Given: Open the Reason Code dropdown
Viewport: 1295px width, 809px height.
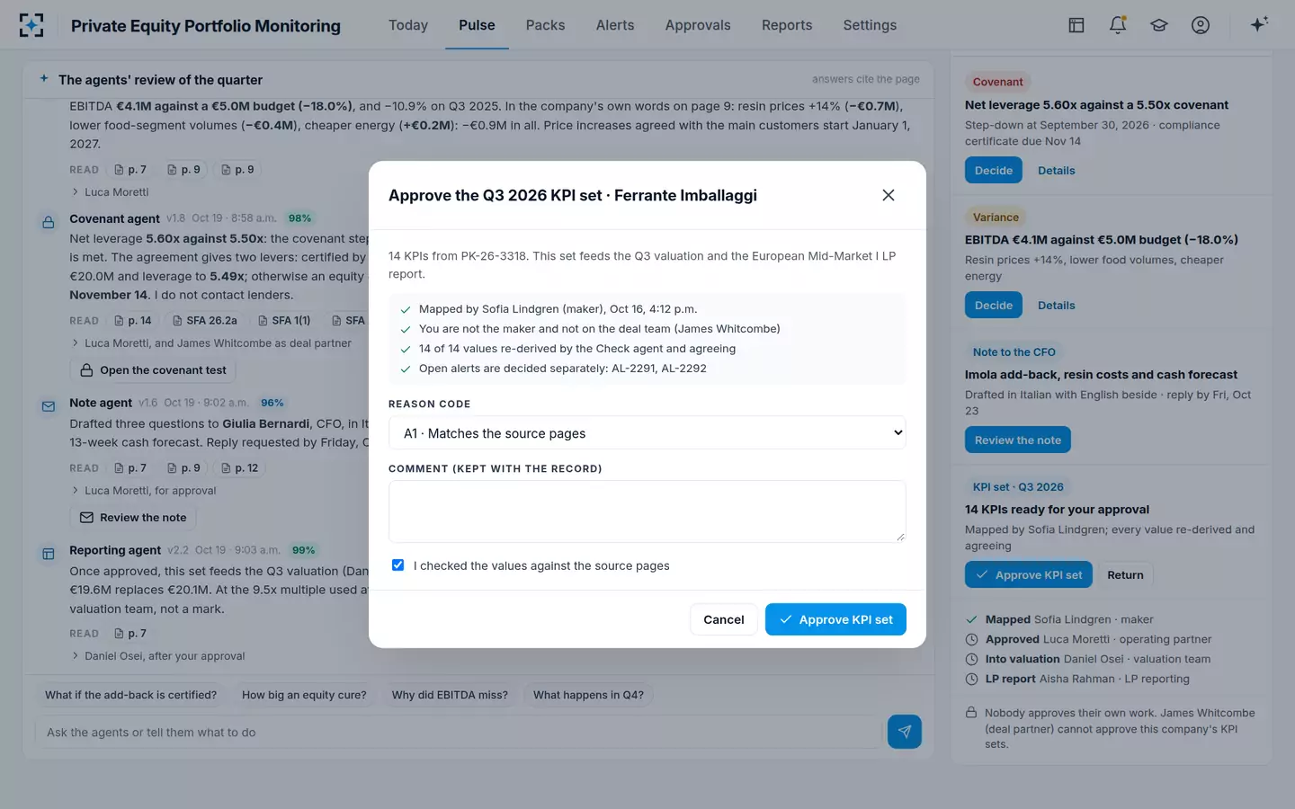Looking at the screenshot, I should (647, 432).
